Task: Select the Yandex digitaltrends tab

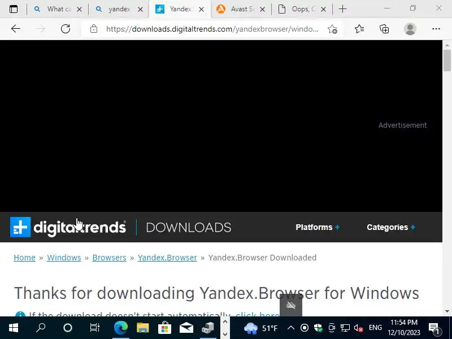Action: point(180,9)
